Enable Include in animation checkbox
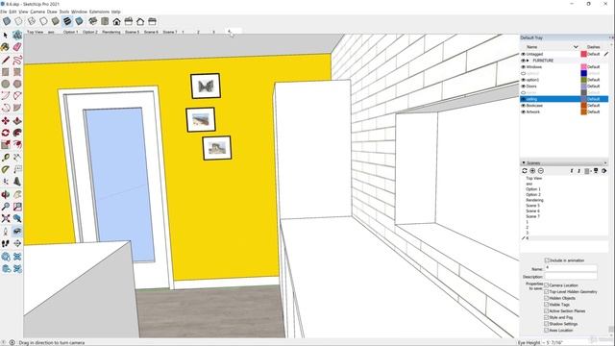Image resolution: width=615 pixels, height=346 pixels. click(547, 260)
